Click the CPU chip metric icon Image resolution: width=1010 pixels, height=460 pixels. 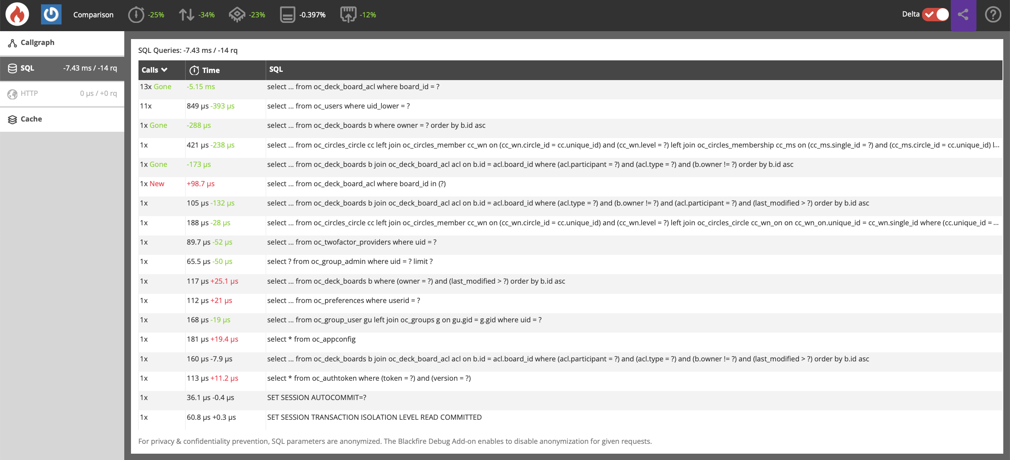[x=237, y=15]
